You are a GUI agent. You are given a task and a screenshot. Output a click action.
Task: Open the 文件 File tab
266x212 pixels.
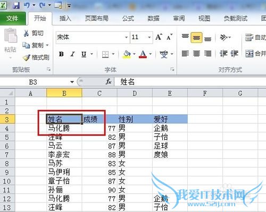click(12, 19)
